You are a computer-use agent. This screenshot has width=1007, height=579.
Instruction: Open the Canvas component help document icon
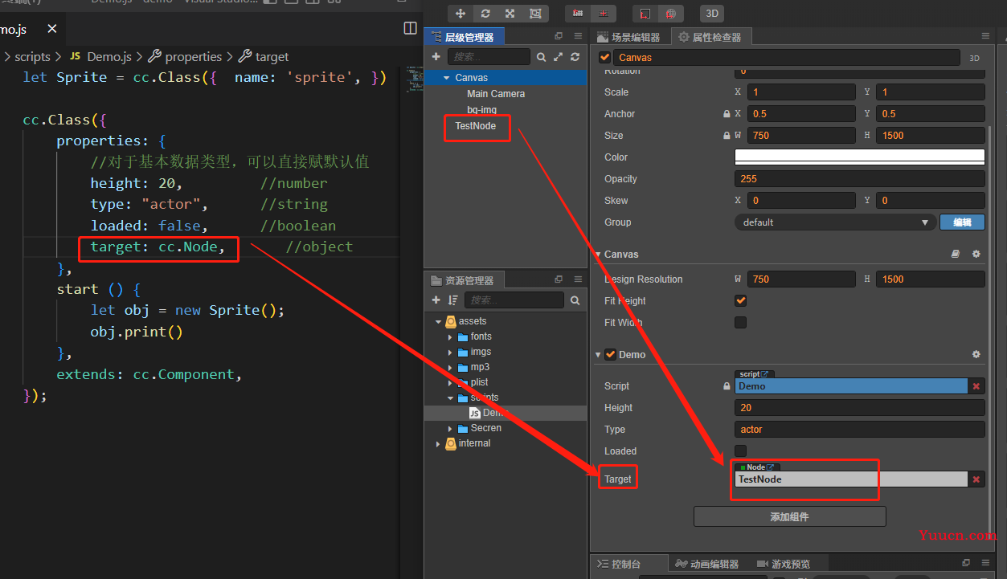coord(956,254)
